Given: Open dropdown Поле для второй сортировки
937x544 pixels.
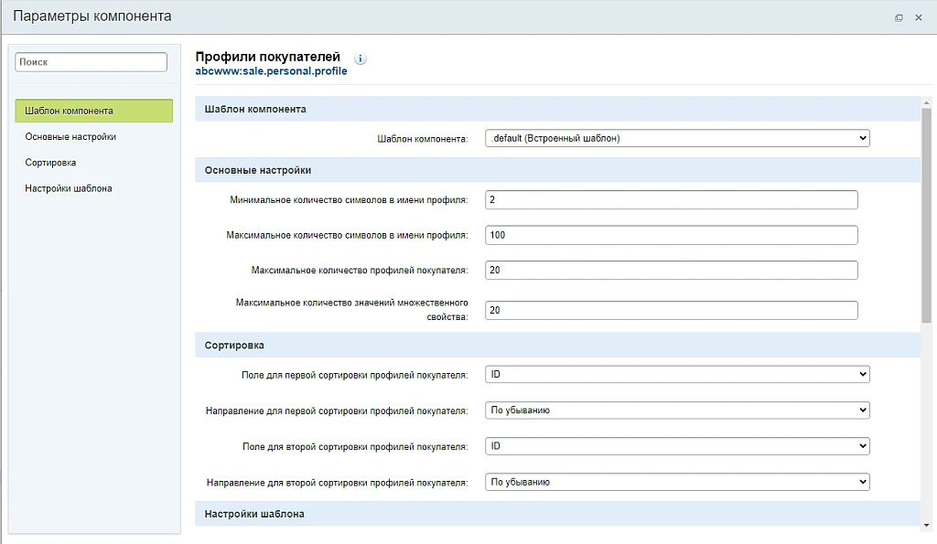Looking at the screenshot, I should 677,446.
